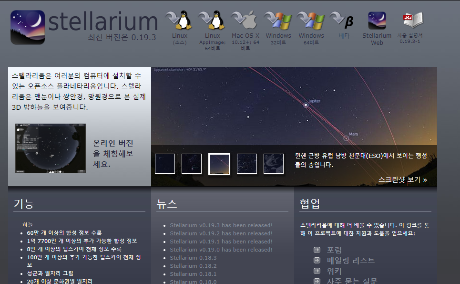Download Windows 32-bit installer icon
Image resolution: width=460 pixels, height=284 pixels.
pyautogui.click(x=278, y=21)
